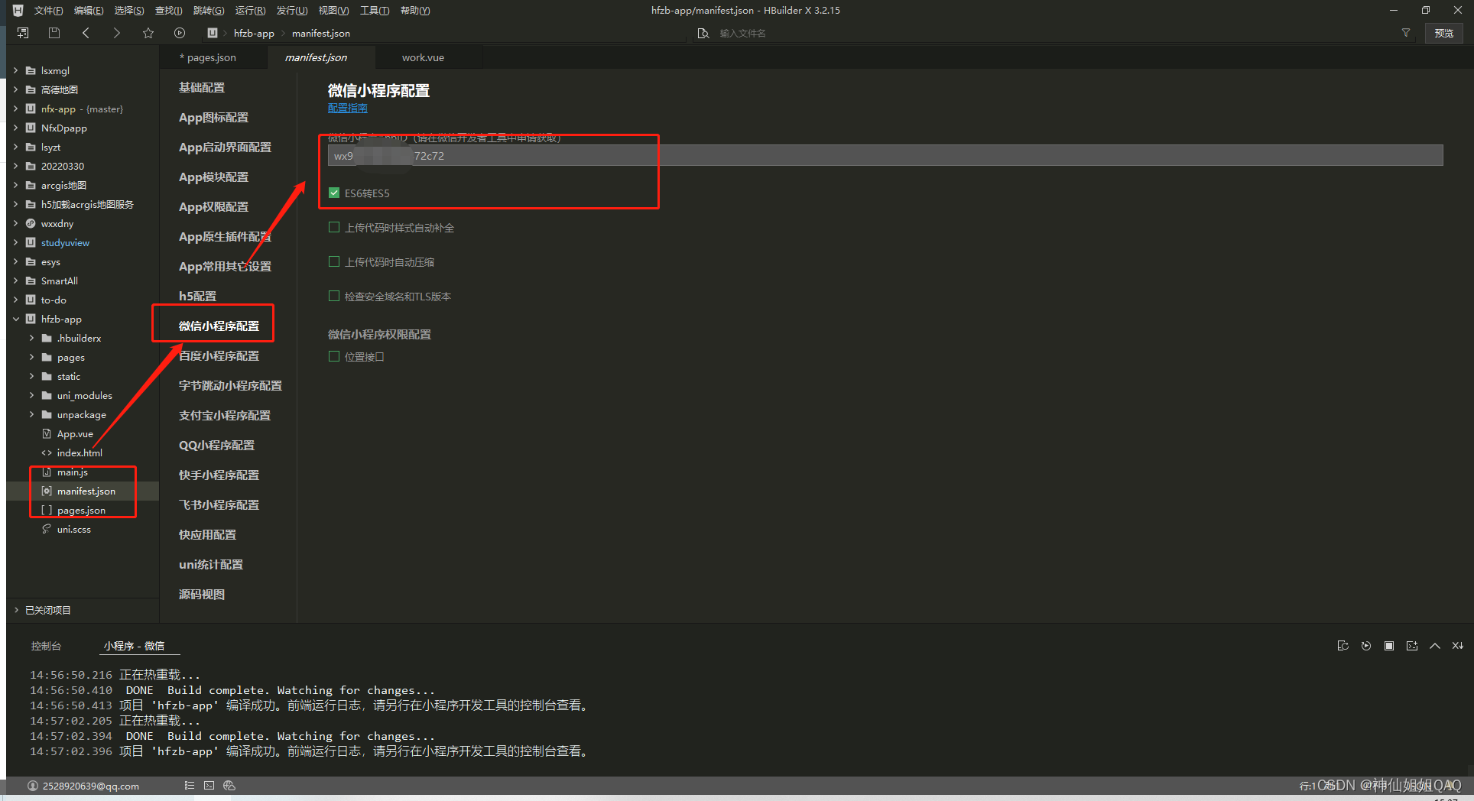Open 源码视图 source view
Screen dimensions: 1474x801
pos(202,594)
